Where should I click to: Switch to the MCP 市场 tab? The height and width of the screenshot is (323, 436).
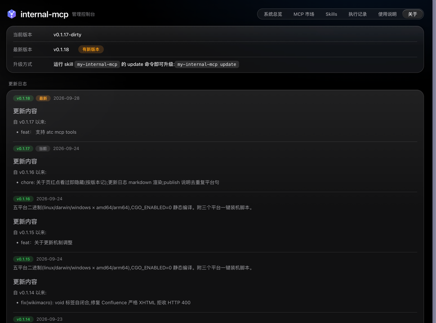(x=304, y=14)
